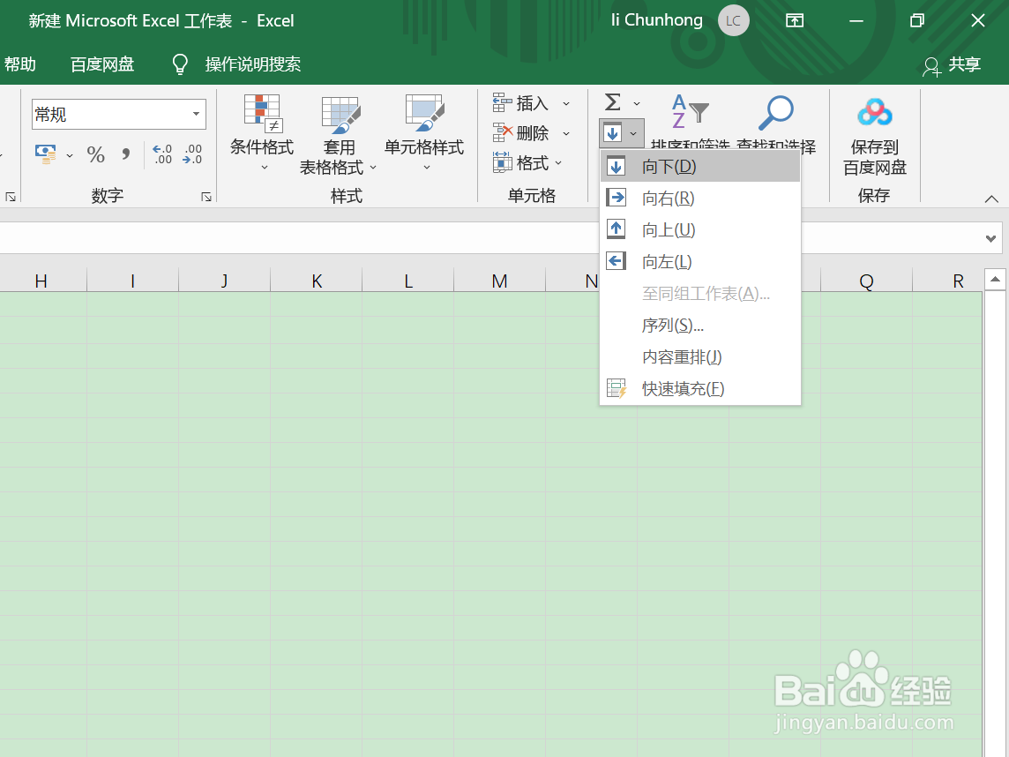Viewport: 1009px width, 757px height.
Task: Click the Fill down arrow button icon
Action: point(613,133)
